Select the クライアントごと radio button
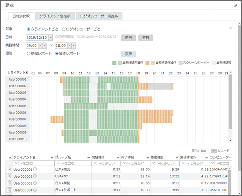 28,29
